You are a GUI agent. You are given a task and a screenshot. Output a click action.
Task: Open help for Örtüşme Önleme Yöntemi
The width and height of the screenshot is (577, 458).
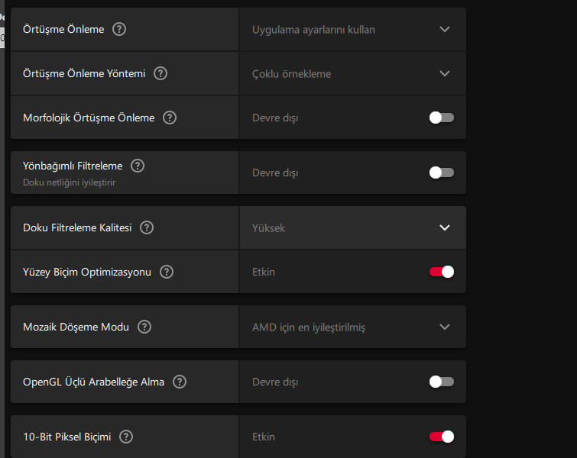(x=160, y=73)
